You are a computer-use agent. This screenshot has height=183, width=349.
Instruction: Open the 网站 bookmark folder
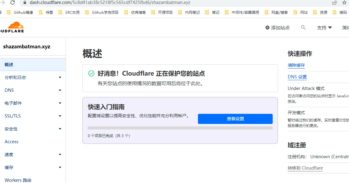[x=301, y=13]
